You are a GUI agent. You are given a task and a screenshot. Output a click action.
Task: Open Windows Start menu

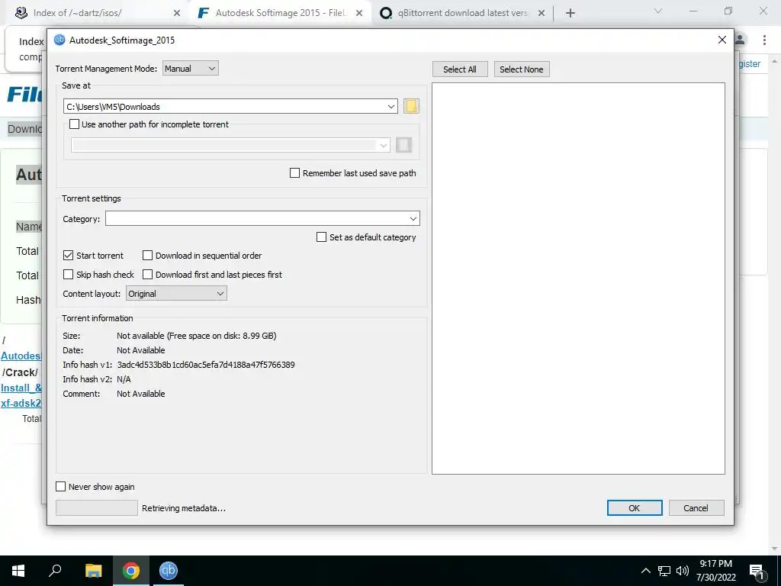[18, 571]
